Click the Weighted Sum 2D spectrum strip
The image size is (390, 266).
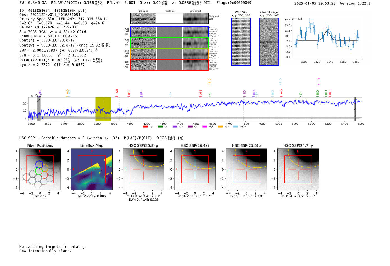point(169,18)
